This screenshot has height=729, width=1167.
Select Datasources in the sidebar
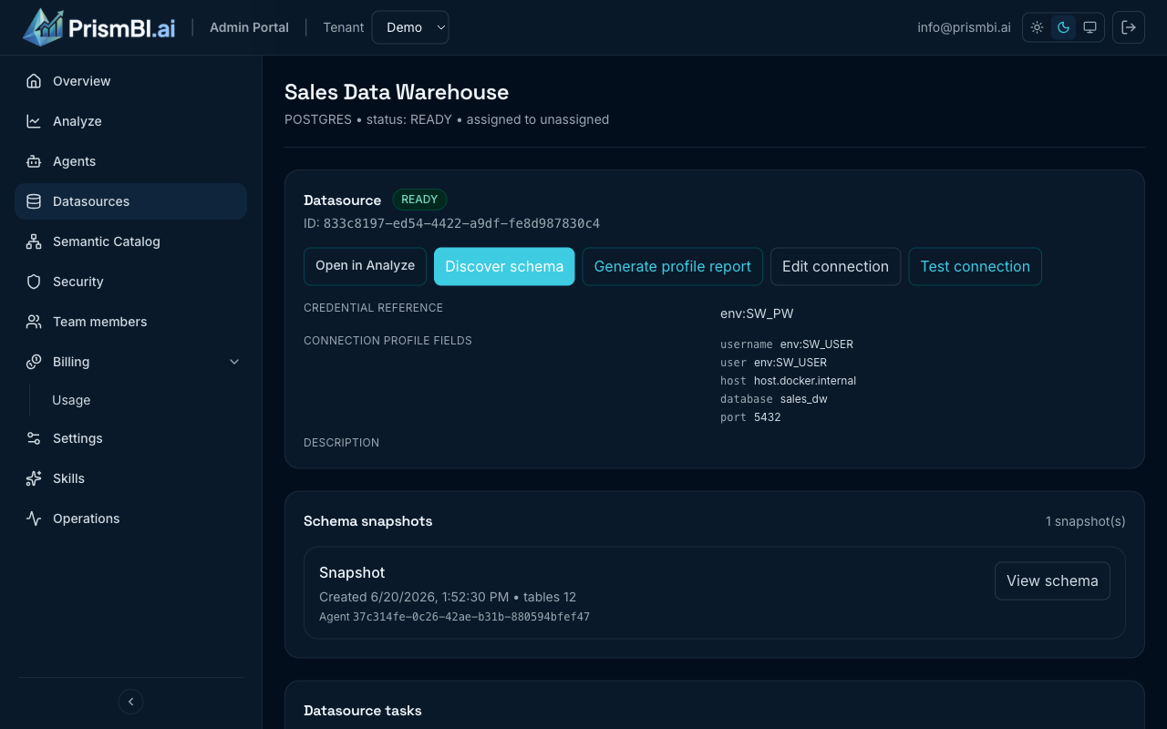tap(130, 201)
